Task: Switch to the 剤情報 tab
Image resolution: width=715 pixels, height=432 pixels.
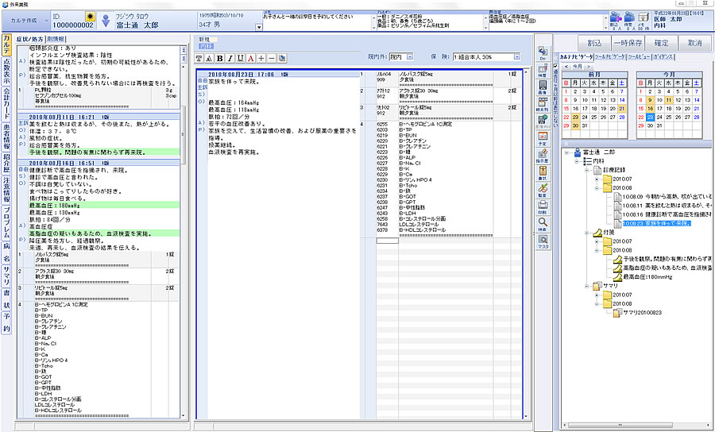Action: pos(57,38)
